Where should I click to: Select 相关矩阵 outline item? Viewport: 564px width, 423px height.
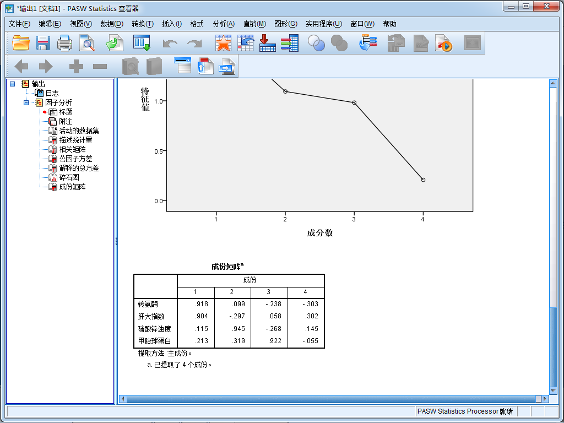tap(72, 149)
